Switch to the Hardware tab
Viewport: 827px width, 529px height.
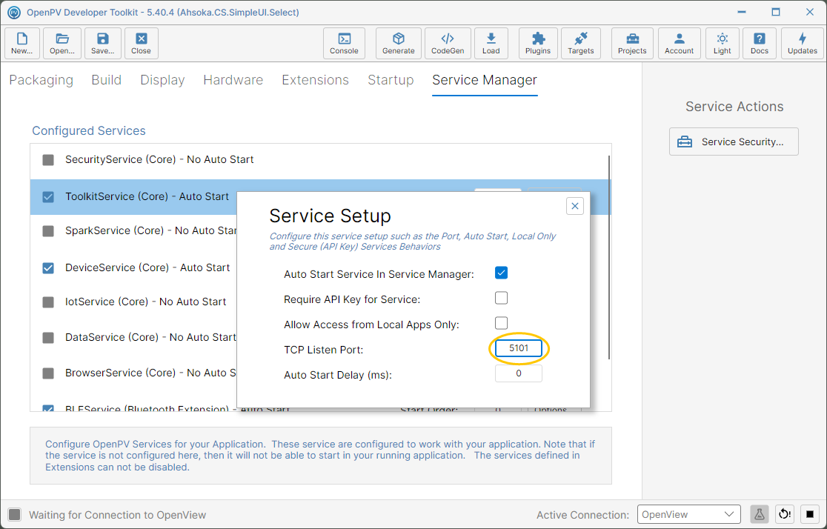click(x=233, y=80)
